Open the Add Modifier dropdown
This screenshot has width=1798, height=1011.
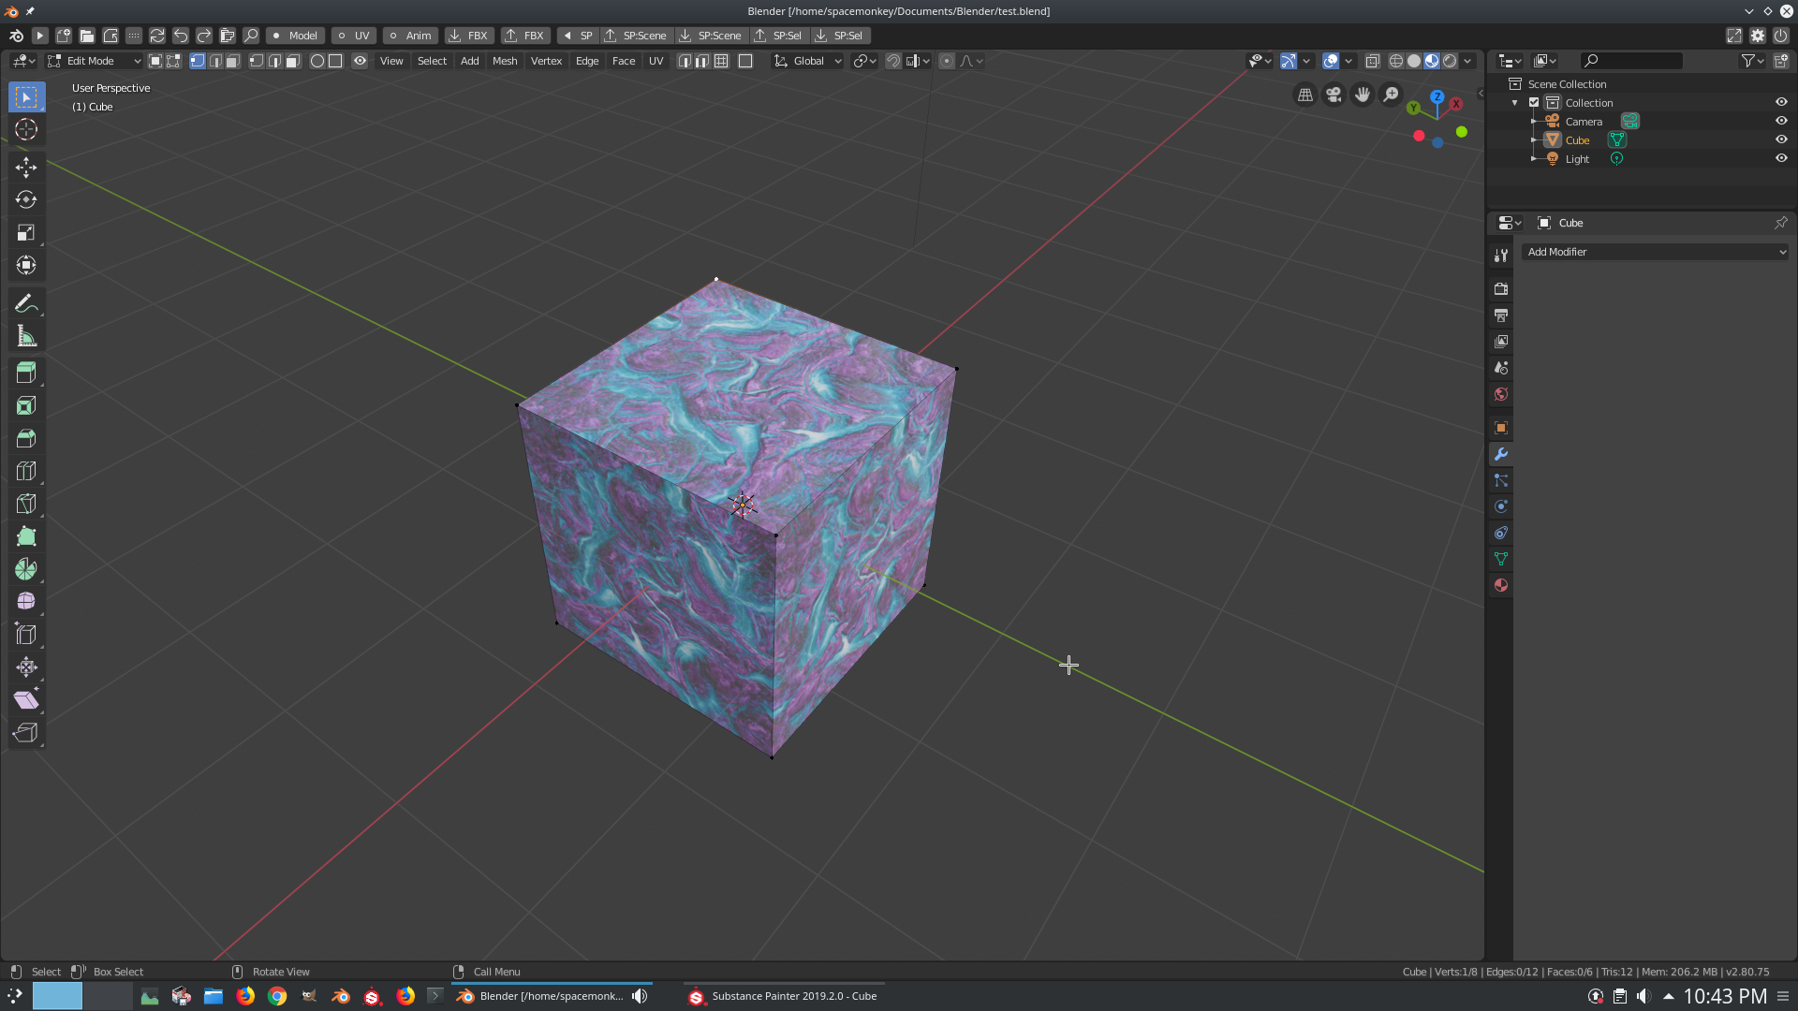(1655, 252)
